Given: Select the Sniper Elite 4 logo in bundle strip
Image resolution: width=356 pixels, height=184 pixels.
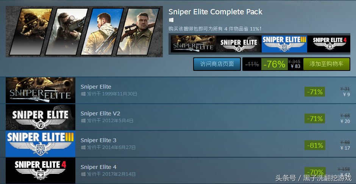Looking at the screenshot, I should pyautogui.click(x=328, y=44).
